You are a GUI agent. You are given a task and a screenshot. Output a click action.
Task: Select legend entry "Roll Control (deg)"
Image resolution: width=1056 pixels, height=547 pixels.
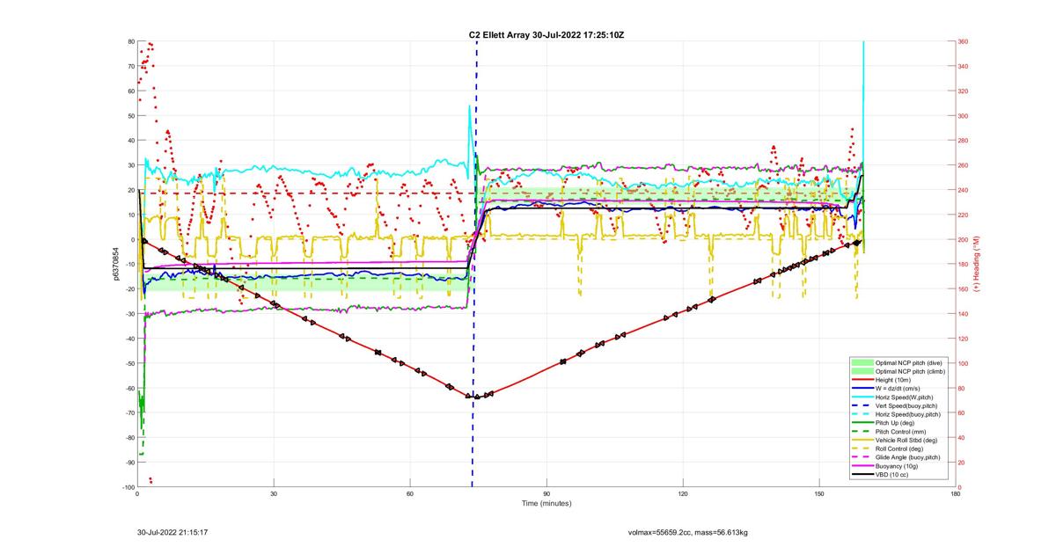[900, 449]
